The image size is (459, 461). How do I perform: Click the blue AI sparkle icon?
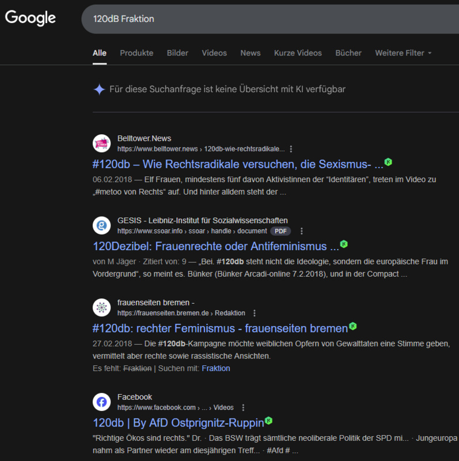[x=99, y=89]
